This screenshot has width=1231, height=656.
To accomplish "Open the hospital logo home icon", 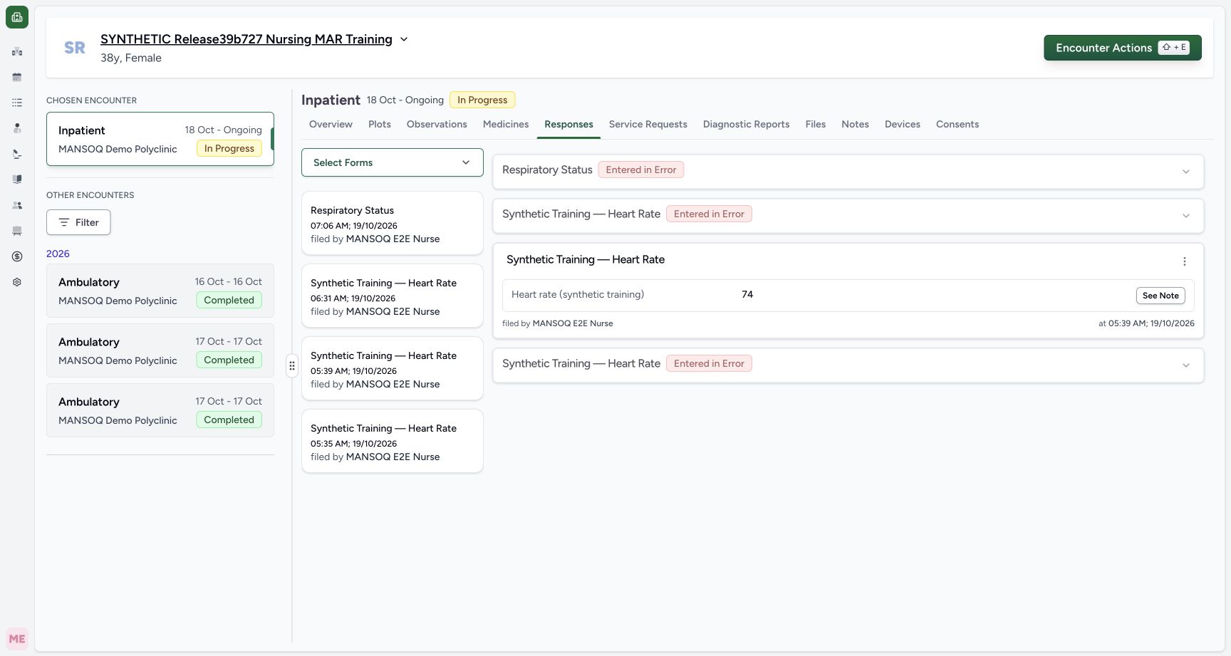I will point(17,17).
